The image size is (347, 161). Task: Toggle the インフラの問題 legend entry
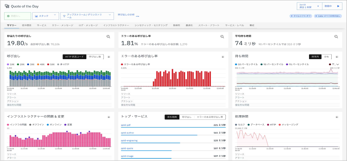pos(17,125)
